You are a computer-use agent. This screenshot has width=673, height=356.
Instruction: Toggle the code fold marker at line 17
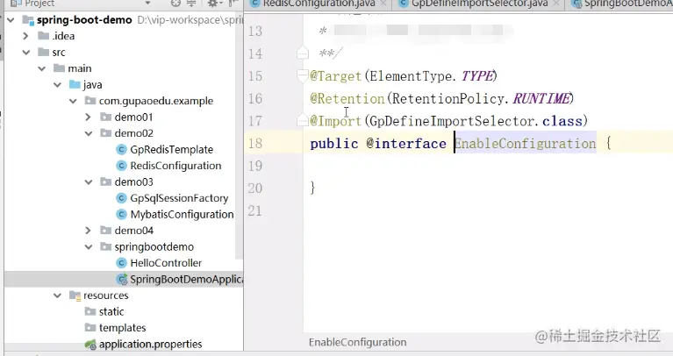[302, 120]
